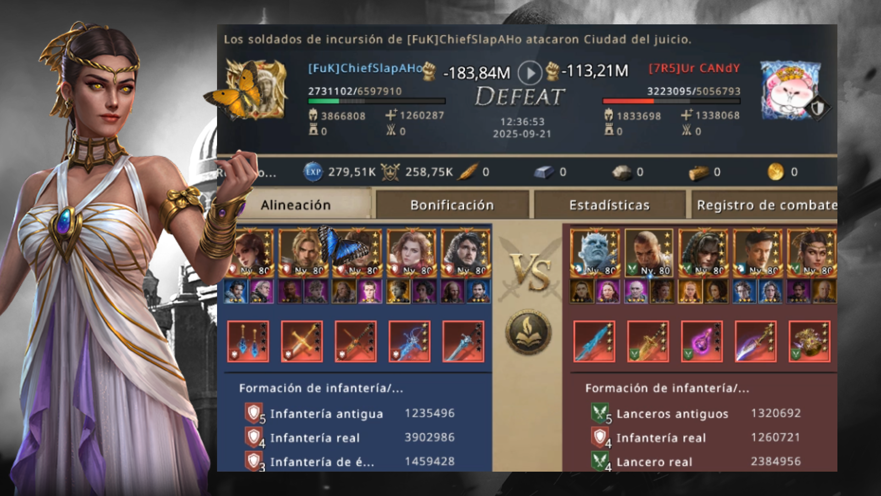Click the Lanceros antiguos troop row
The height and width of the screenshot is (496, 881).
tap(696, 413)
